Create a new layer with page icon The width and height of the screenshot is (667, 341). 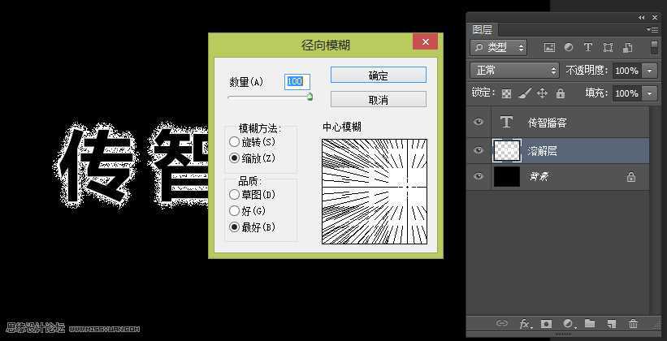pyautogui.click(x=612, y=323)
